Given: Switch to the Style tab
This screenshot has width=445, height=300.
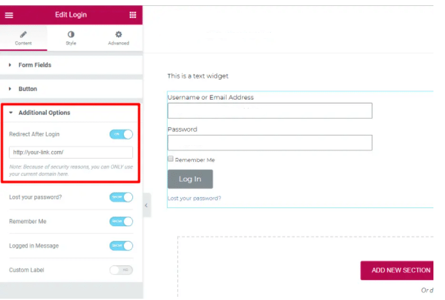Looking at the screenshot, I should [71, 38].
